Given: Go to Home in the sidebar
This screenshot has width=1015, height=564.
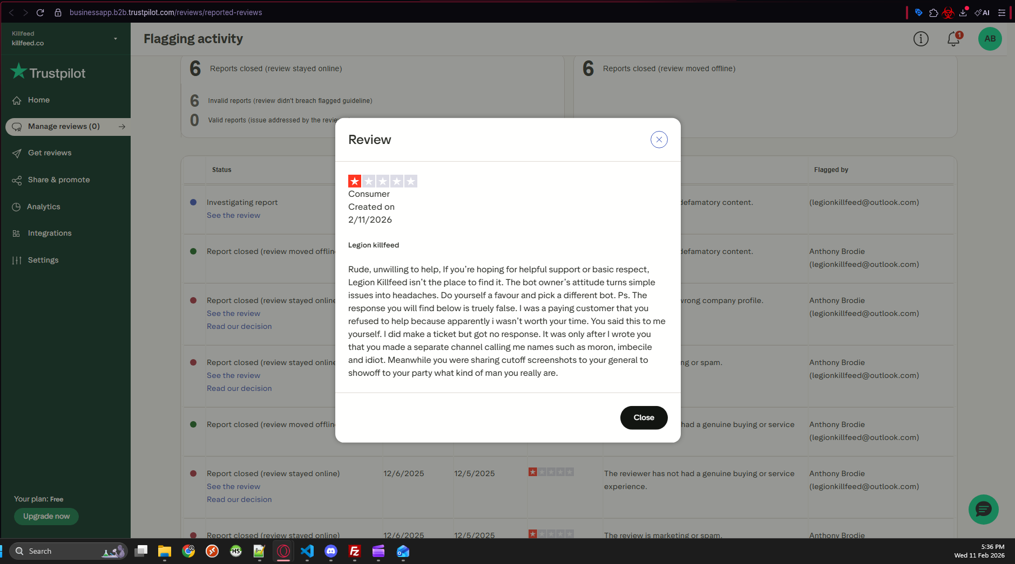Looking at the screenshot, I should (x=39, y=100).
